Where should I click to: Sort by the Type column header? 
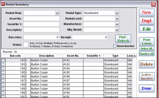(115, 56)
